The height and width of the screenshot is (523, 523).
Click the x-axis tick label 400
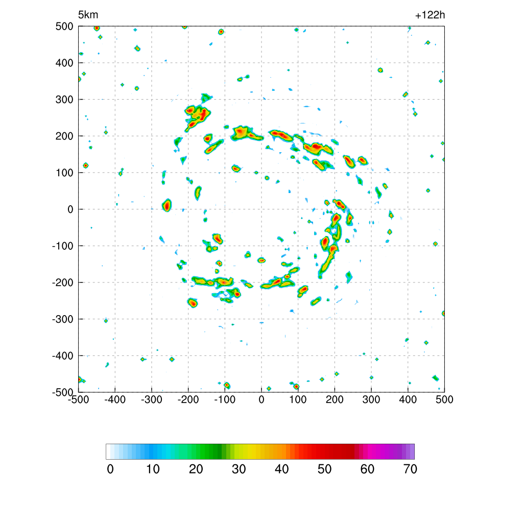point(408,399)
